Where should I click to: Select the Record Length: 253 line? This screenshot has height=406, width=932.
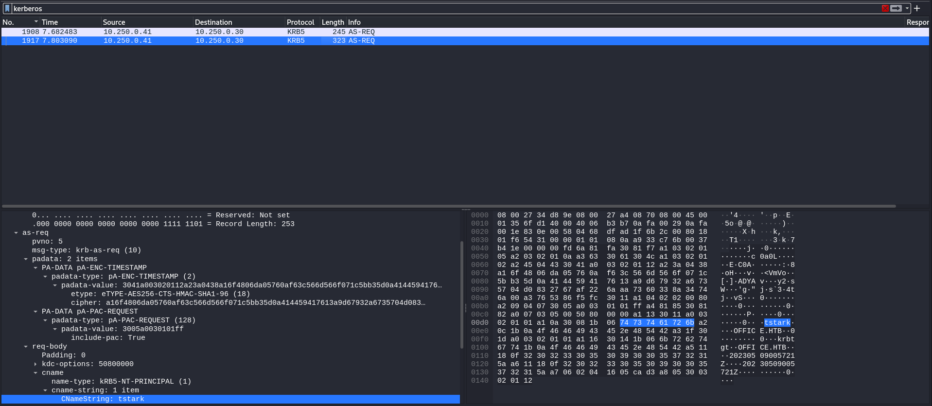pyautogui.click(x=163, y=224)
